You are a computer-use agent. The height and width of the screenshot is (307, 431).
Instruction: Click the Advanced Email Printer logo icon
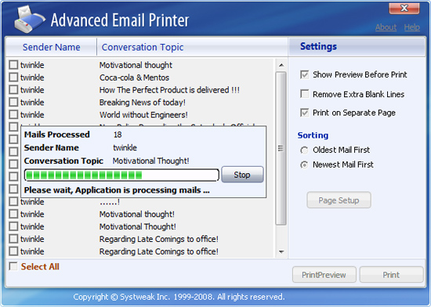(x=30, y=20)
